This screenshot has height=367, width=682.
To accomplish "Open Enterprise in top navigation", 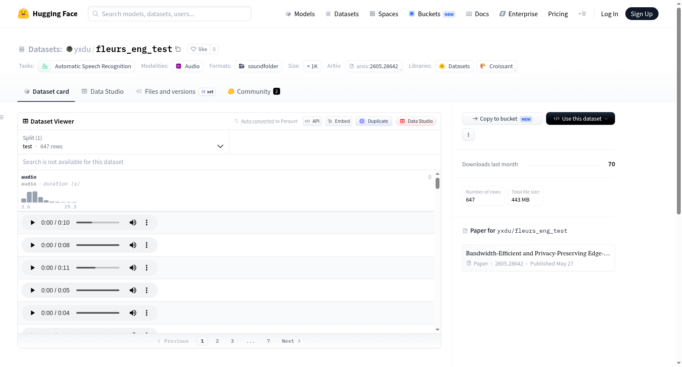I will [518, 14].
